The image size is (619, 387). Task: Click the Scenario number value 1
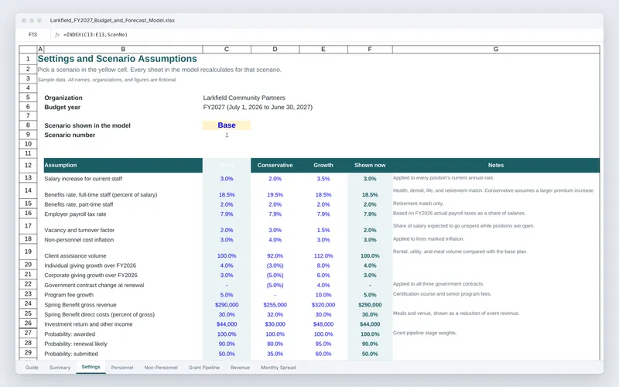pos(227,135)
